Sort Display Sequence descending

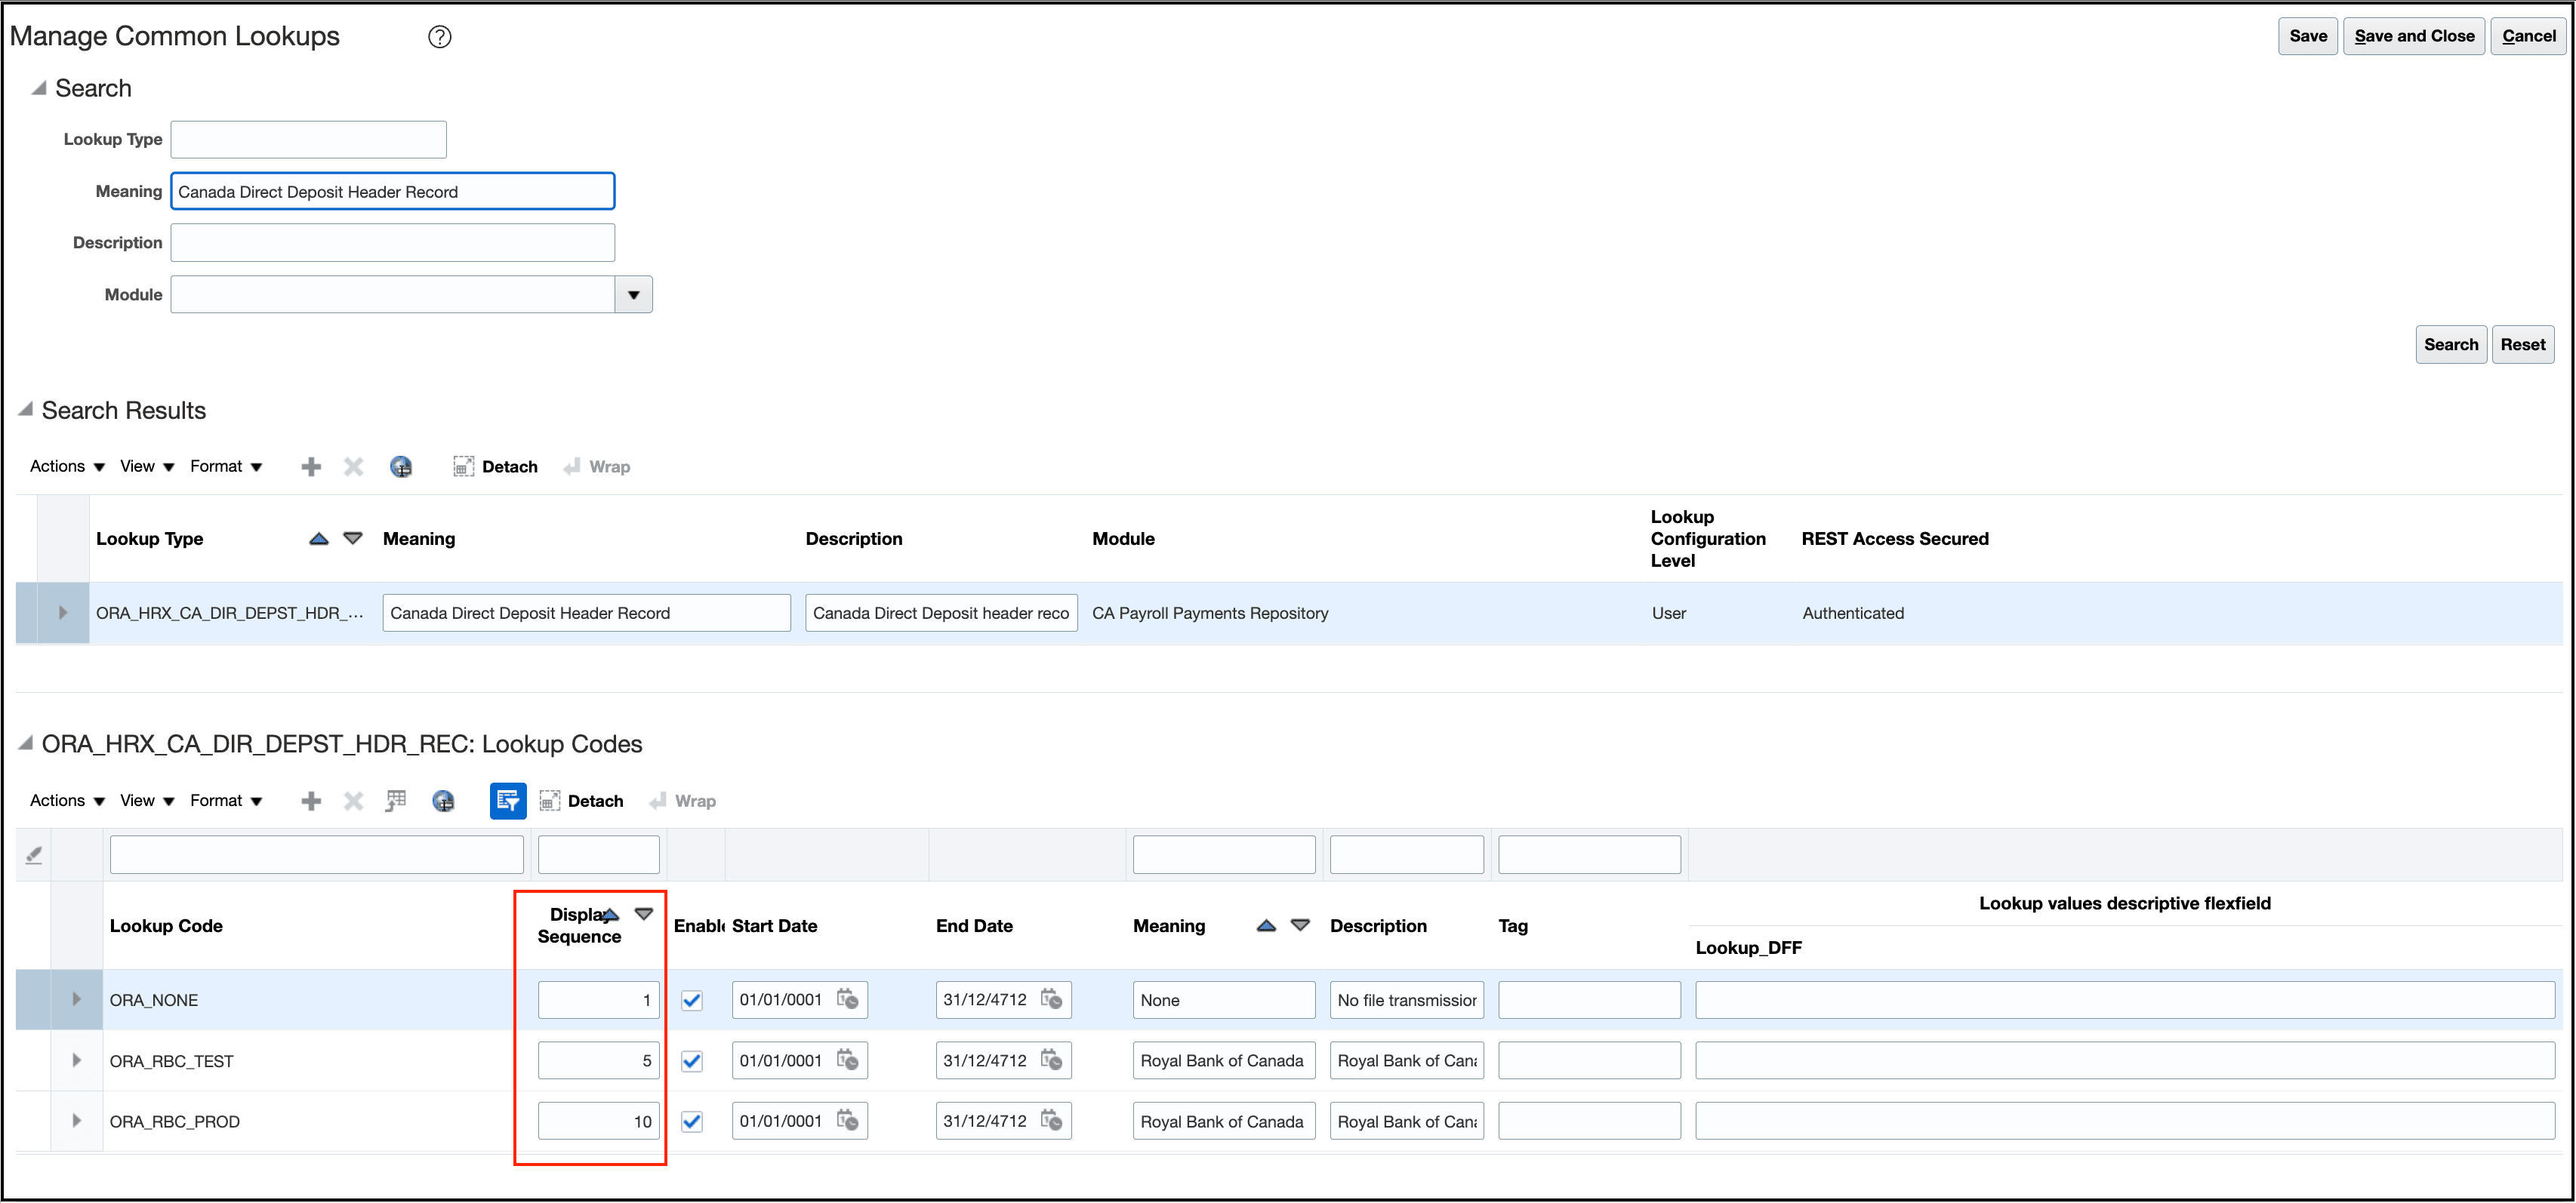coord(644,915)
